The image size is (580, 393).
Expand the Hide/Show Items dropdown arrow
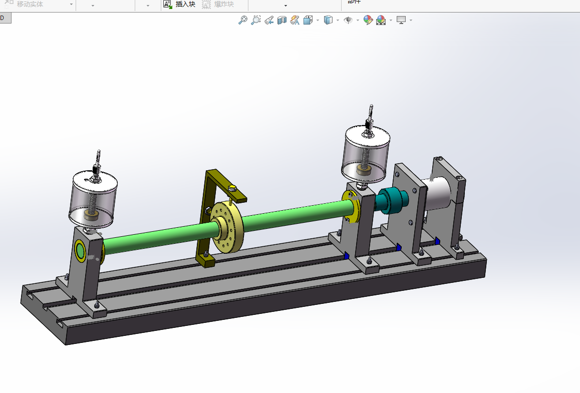click(358, 21)
